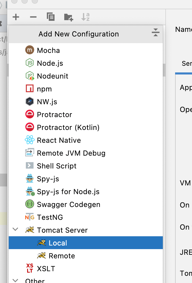Select the React Native atom icon
This screenshot has width=192, height=283.
30,140
